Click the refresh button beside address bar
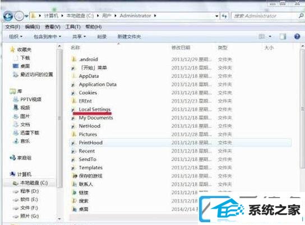 pos(224,16)
